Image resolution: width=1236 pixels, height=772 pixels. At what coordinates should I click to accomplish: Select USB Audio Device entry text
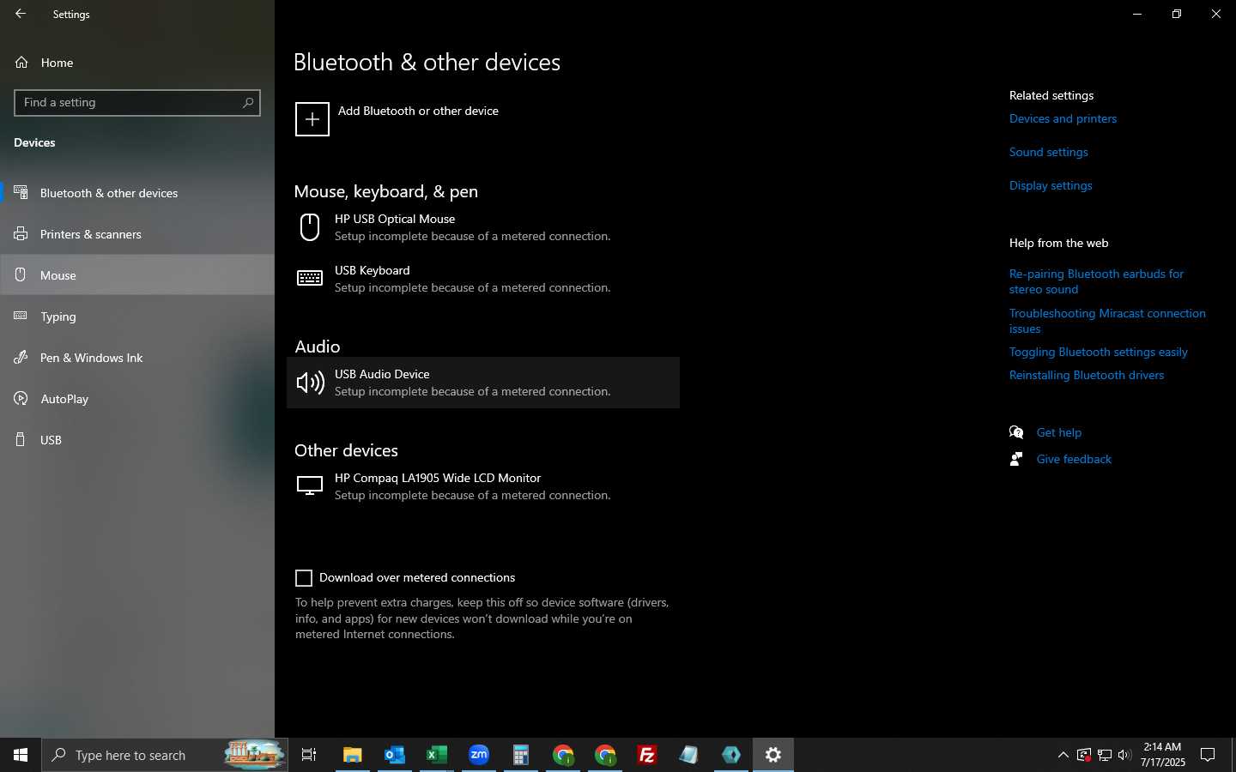(x=382, y=375)
